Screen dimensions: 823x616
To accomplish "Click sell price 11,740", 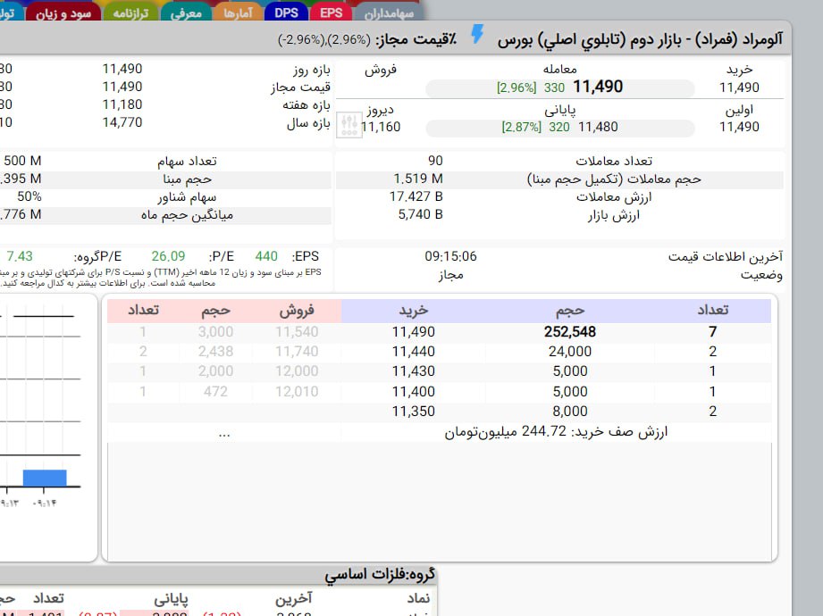I will coord(297,352).
